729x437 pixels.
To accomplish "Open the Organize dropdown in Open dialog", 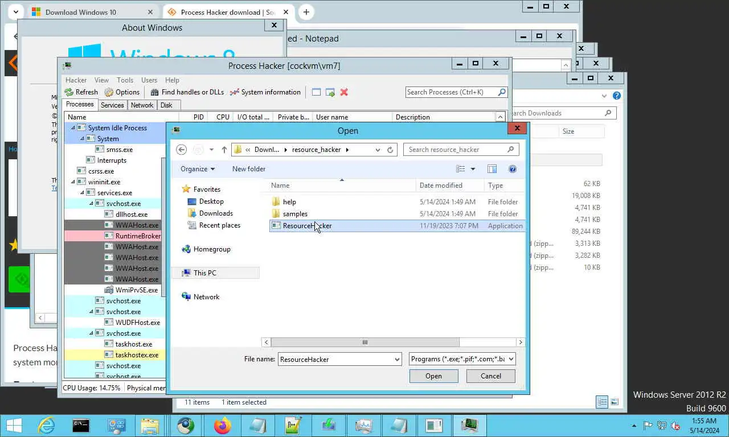I will [198, 169].
